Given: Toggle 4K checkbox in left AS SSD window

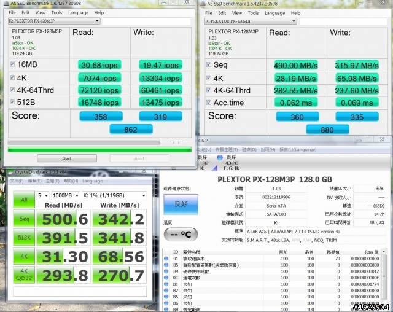Looking at the screenshot, I should (x=12, y=77).
